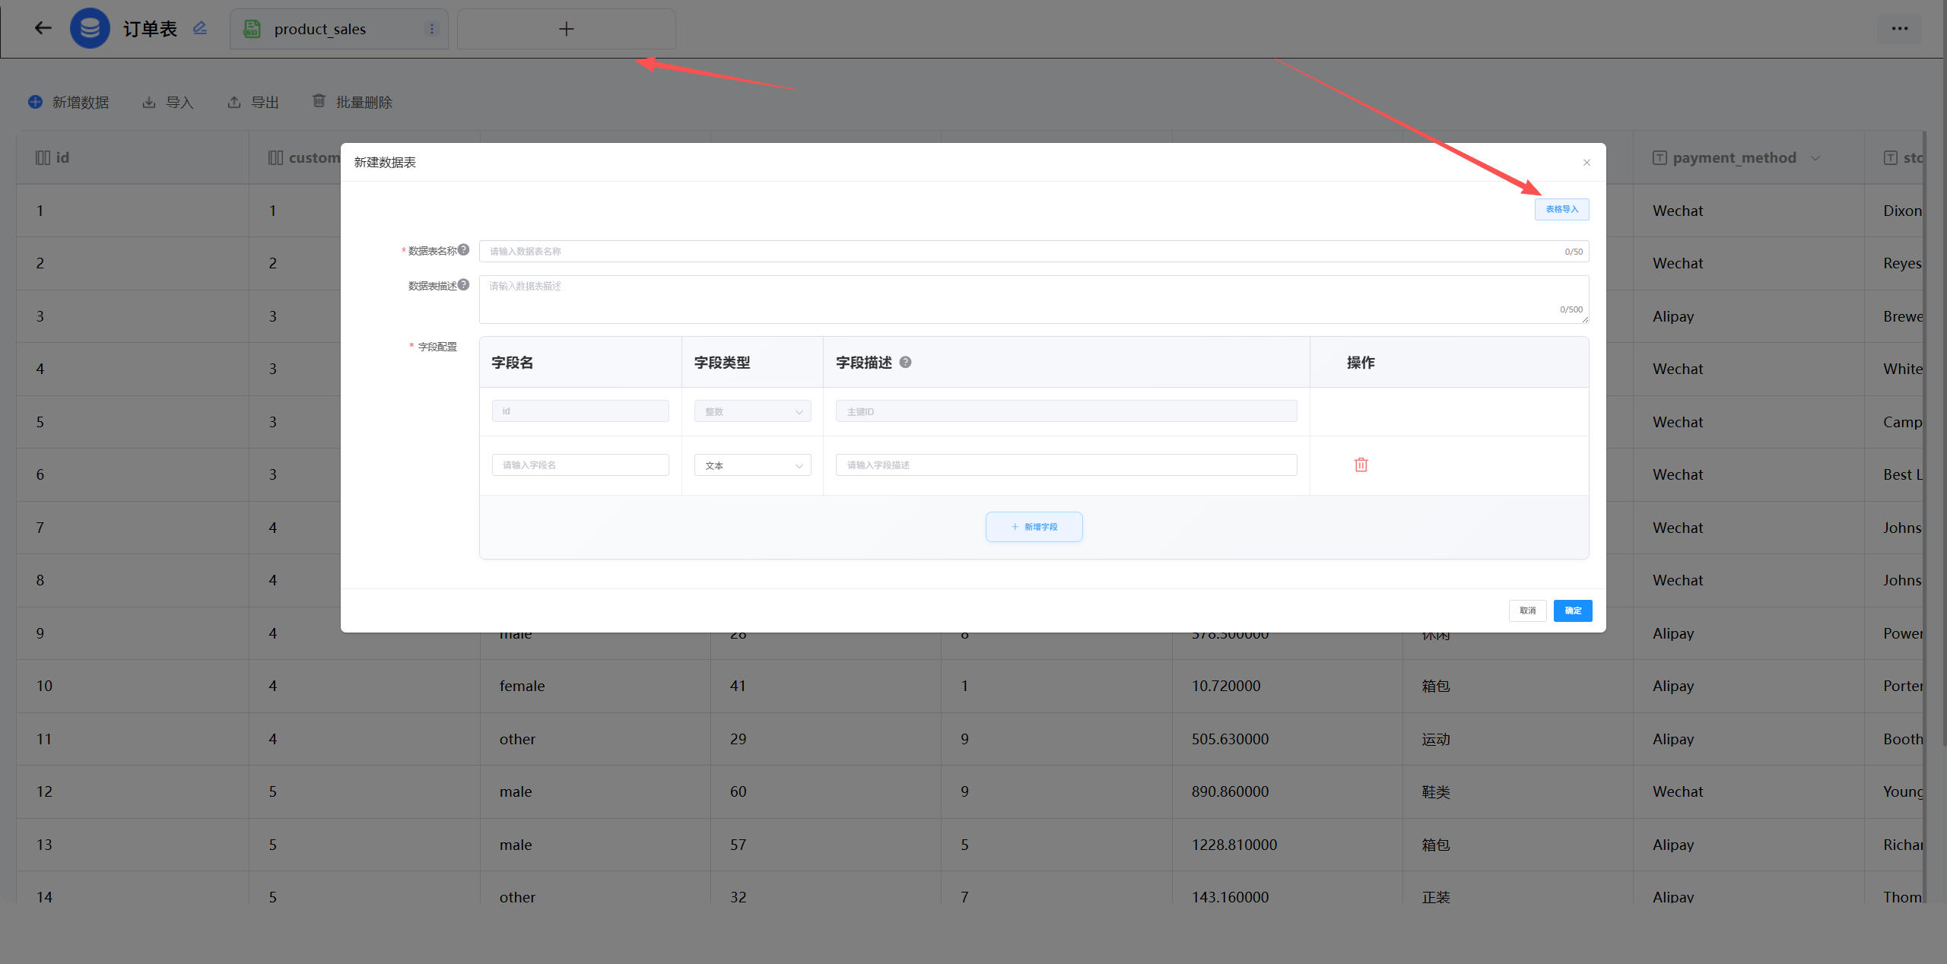
Task: Click help icon beside 数据表名称
Action: tap(463, 249)
